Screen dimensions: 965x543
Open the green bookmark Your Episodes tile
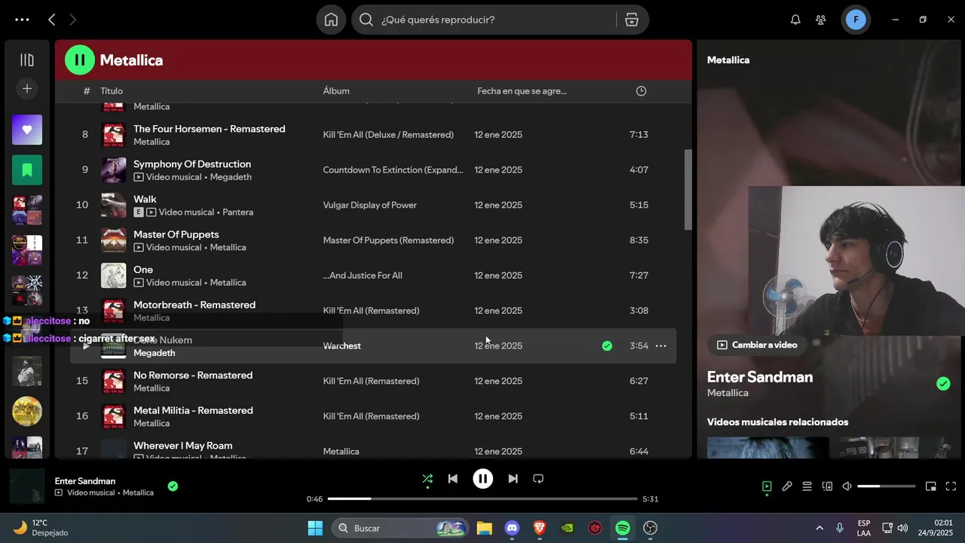point(27,170)
